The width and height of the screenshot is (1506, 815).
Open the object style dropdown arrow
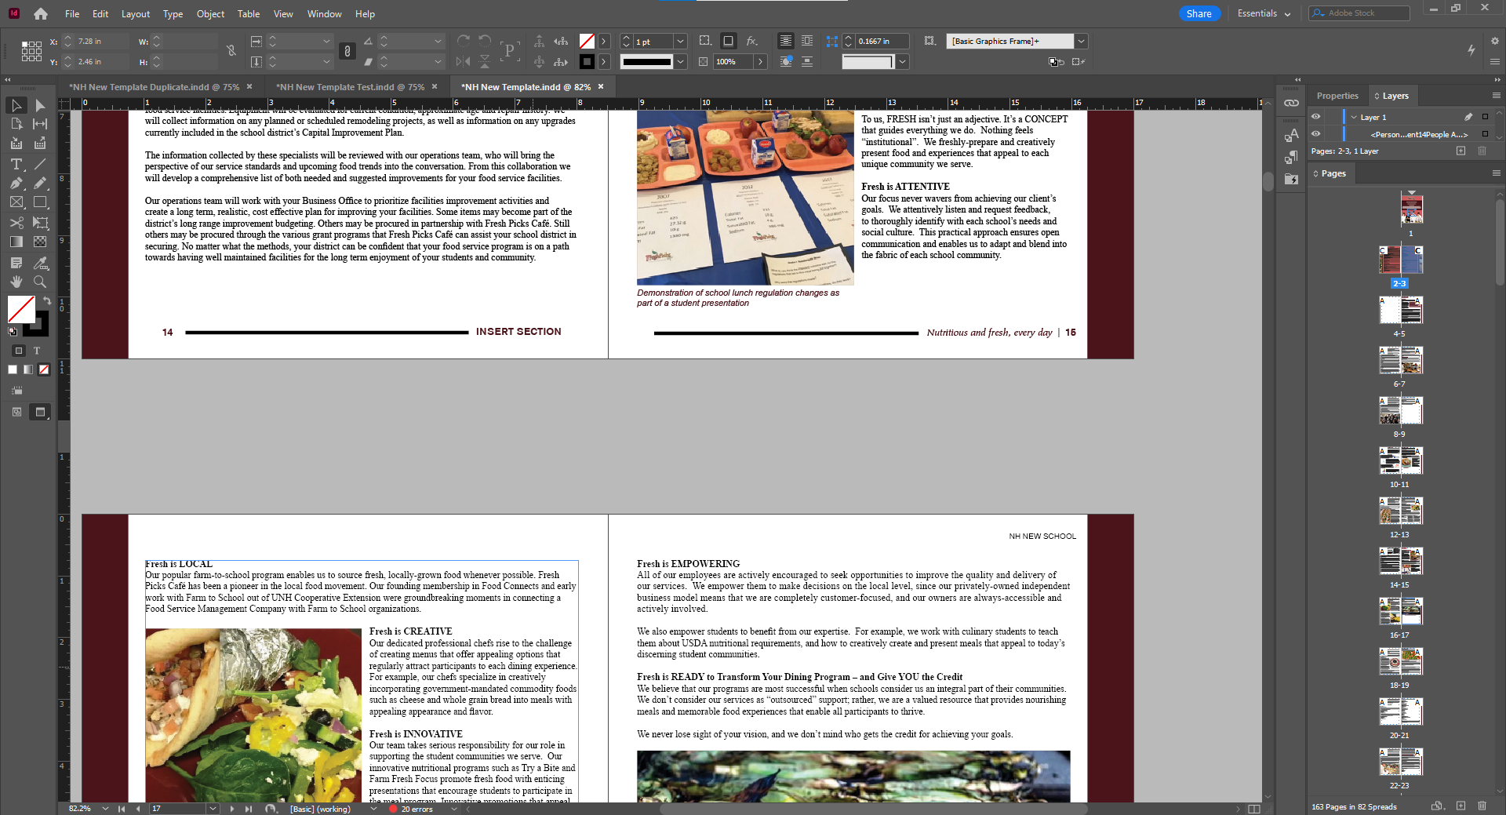pos(1081,41)
